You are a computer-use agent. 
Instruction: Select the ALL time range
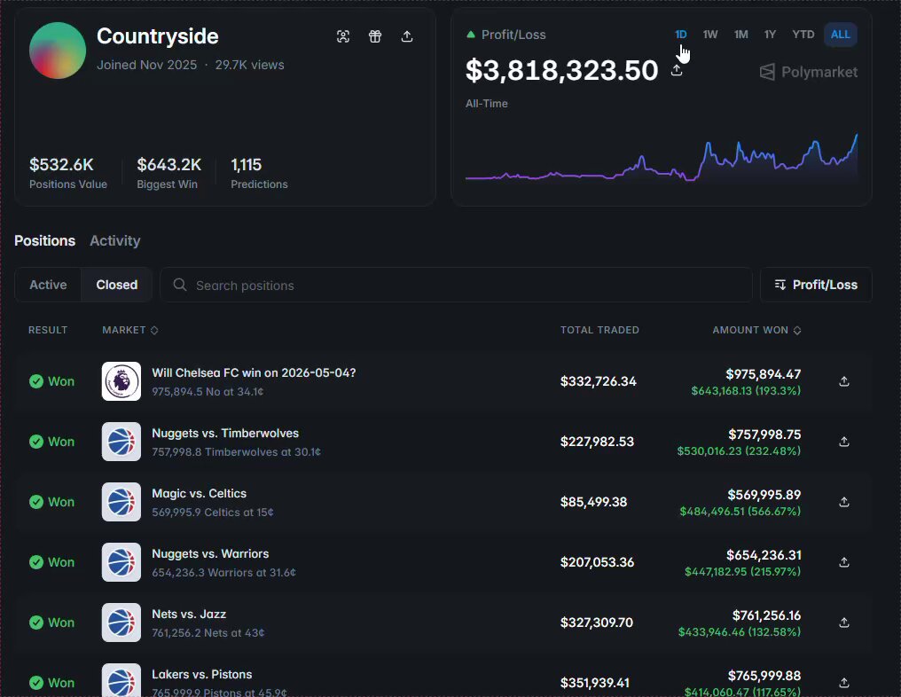point(840,35)
